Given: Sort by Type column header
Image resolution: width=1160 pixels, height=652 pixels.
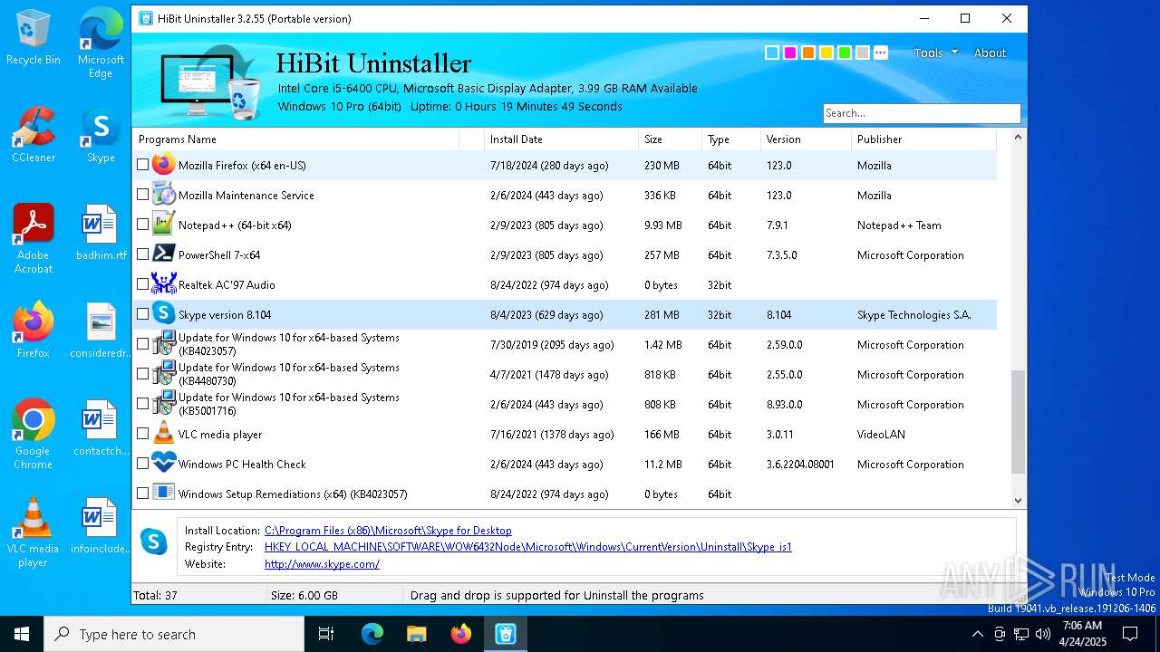Looking at the screenshot, I should coord(731,139).
